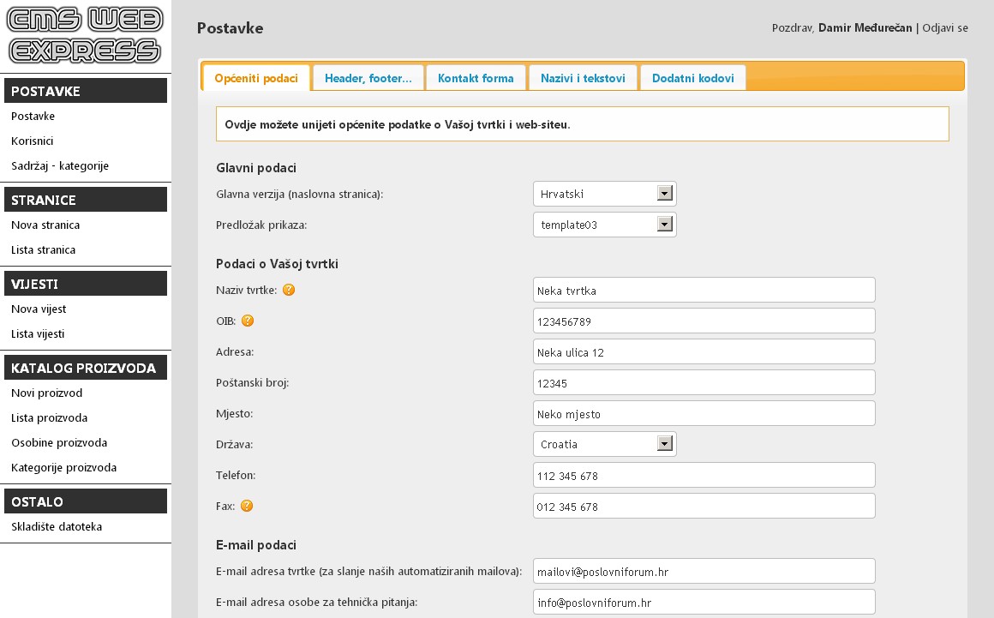Open the Država country dropdown
Image resolution: width=994 pixels, height=618 pixels.
663,444
